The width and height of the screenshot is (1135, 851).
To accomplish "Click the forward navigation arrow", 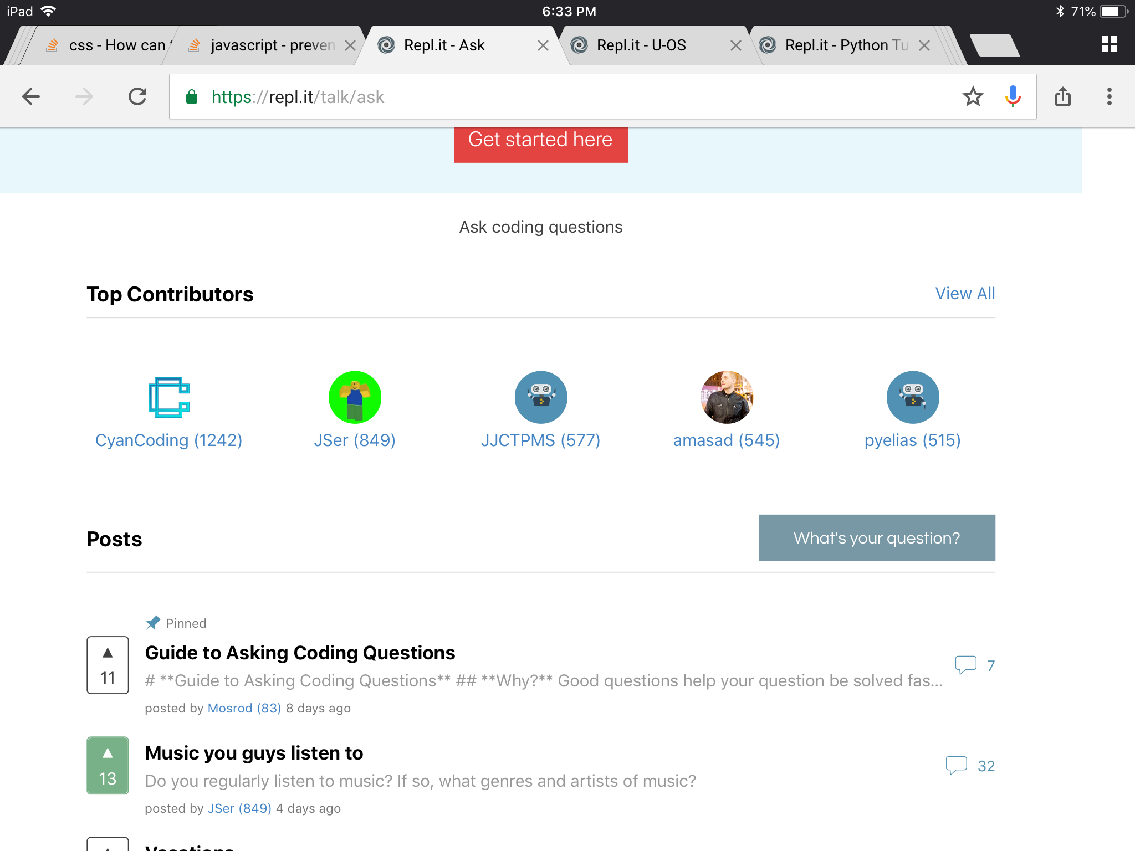I will point(84,96).
